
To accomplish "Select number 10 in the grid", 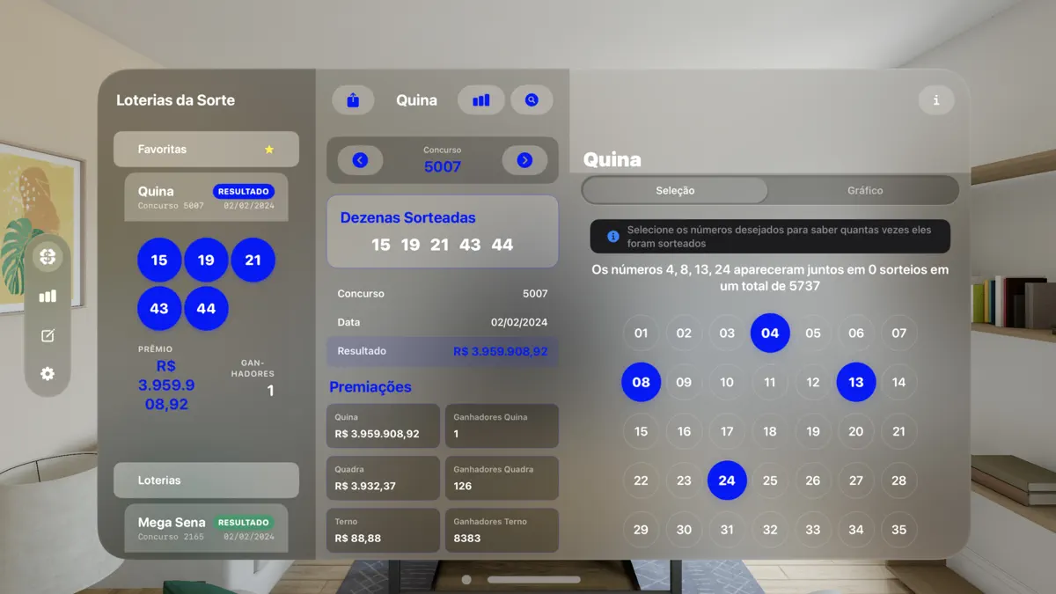I will click(x=727, y=382).
